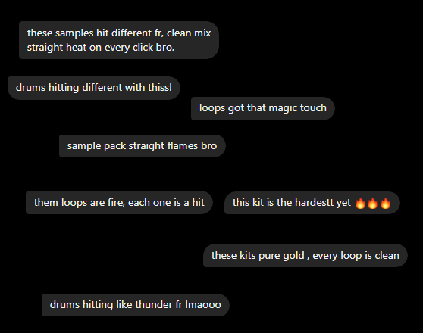Click the 'drums hitting like thunder fr lmaooo' message
Image resolution: width=423 pixels, height=333 pixels.
[x=136, y=305]
